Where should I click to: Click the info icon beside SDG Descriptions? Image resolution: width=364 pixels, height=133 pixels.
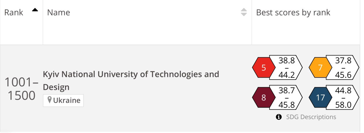tap(279, 117)
